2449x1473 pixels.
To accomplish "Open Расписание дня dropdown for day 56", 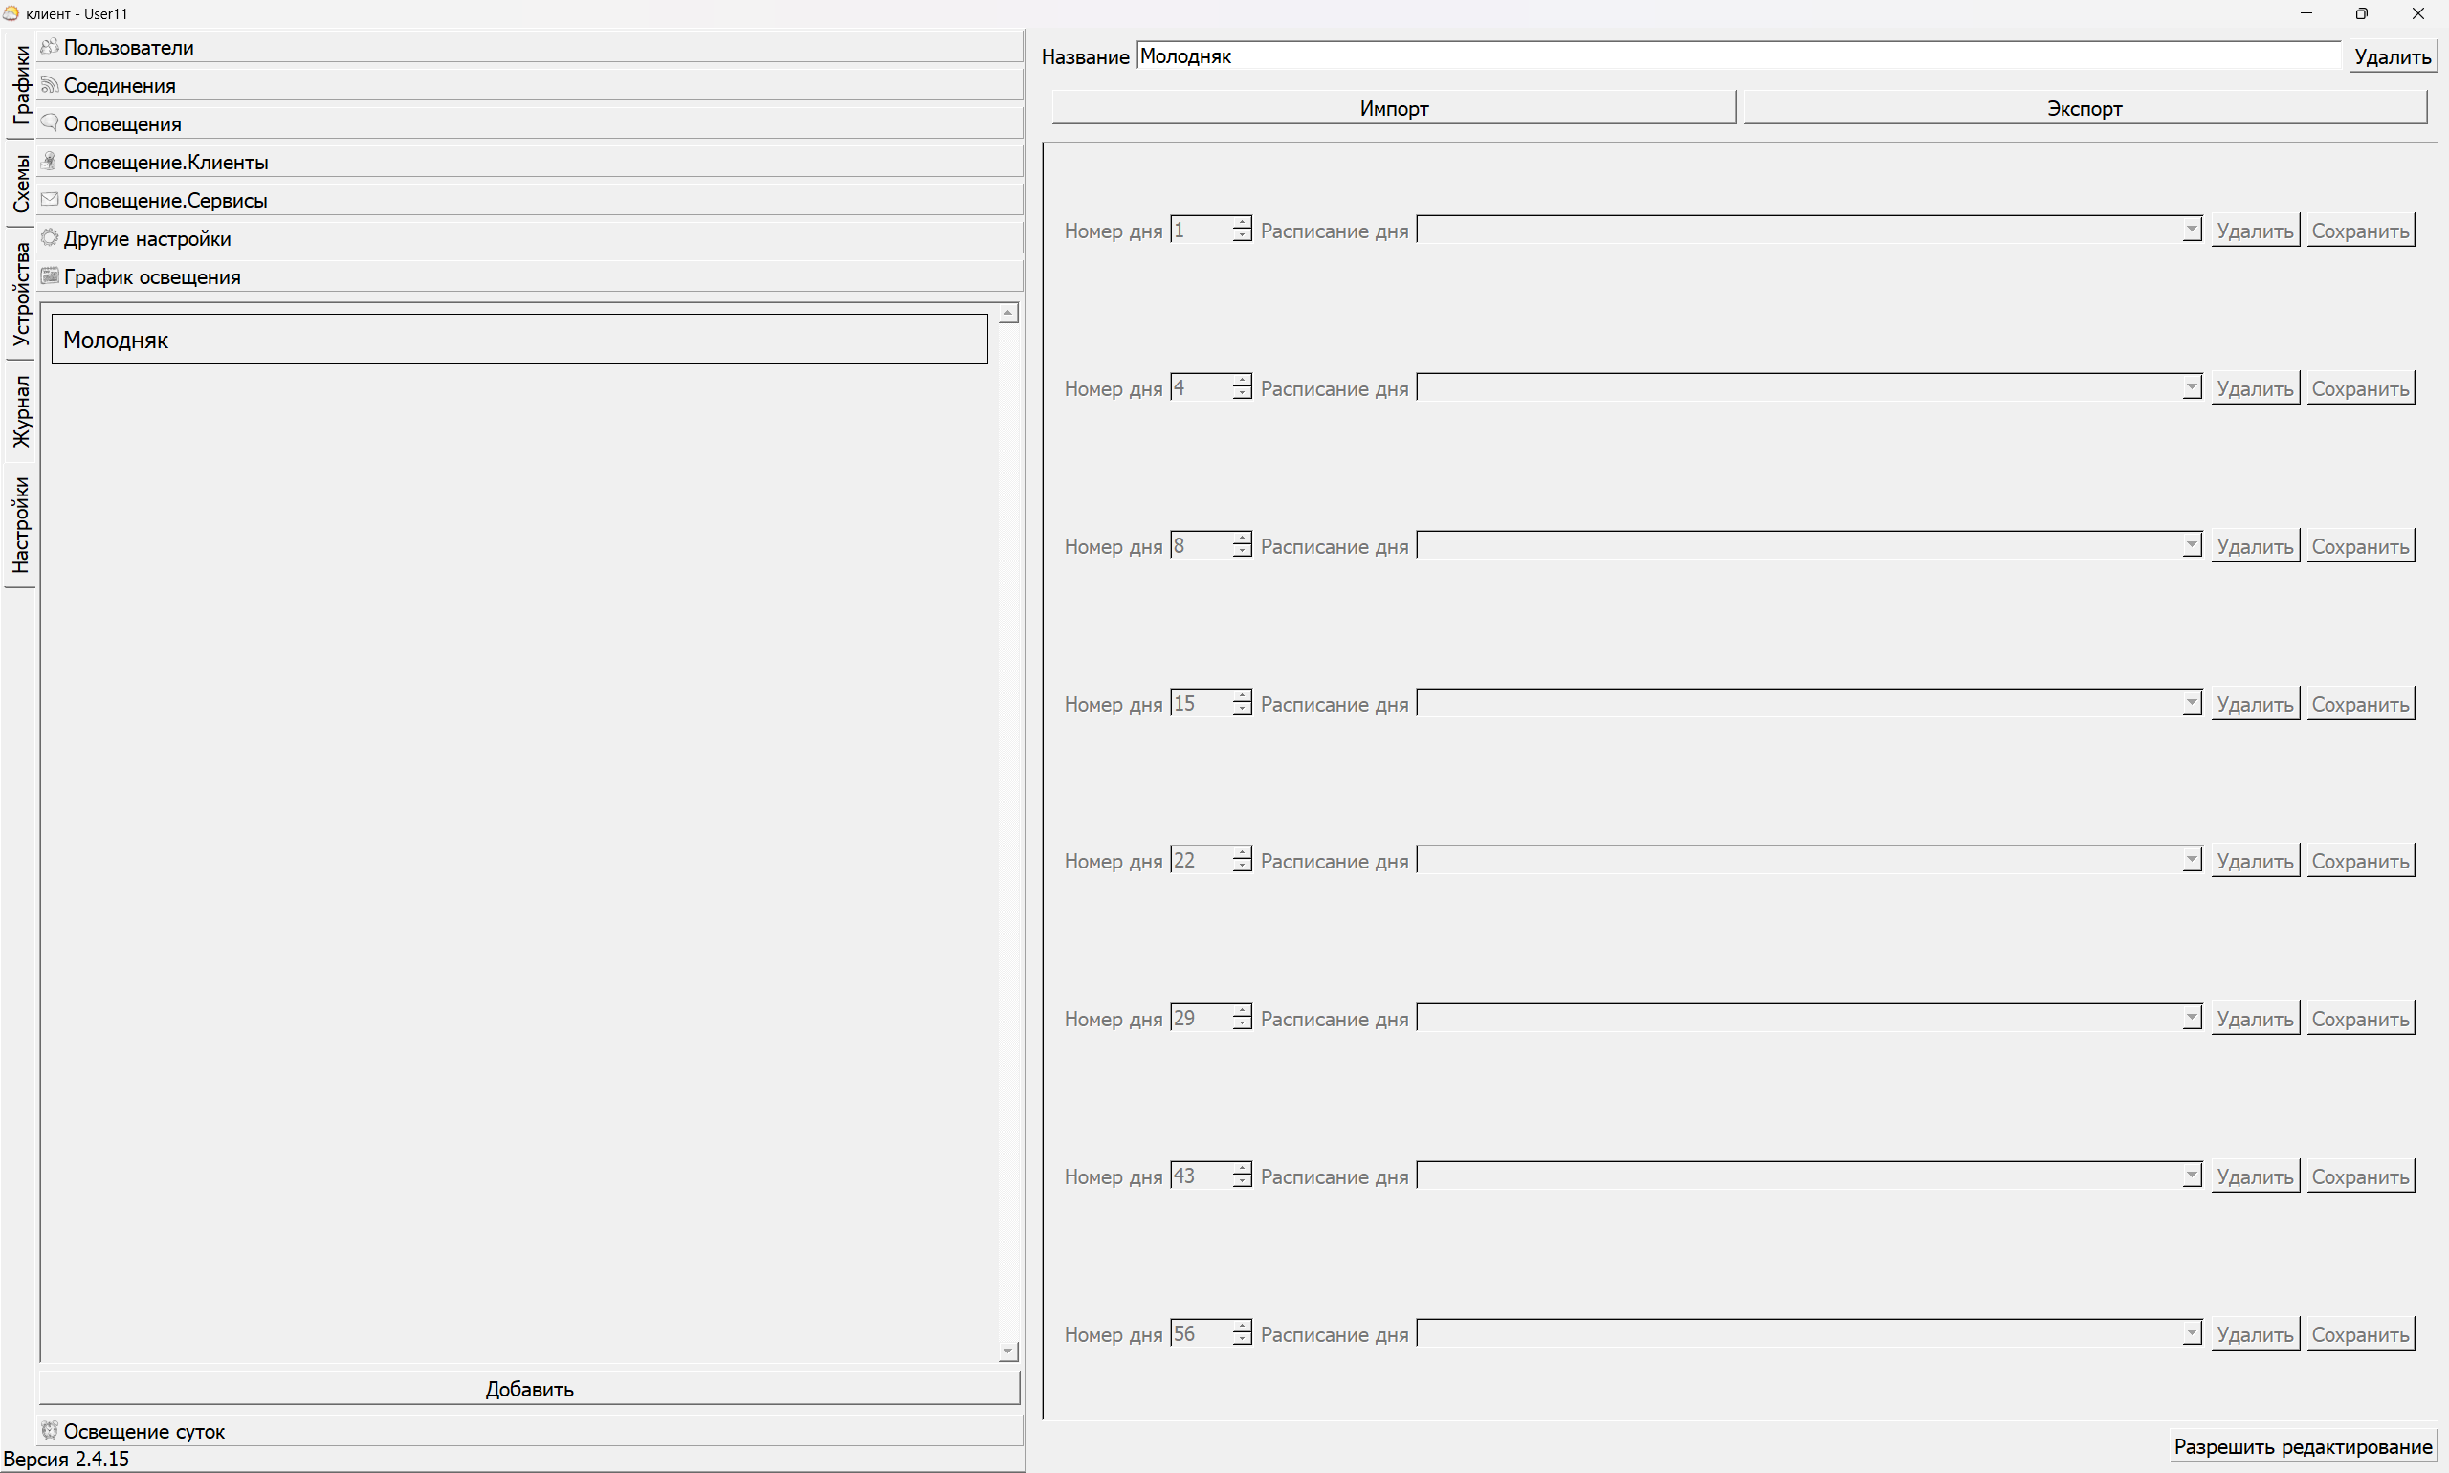I will pyautogui.click(x=1809, y=1334).
